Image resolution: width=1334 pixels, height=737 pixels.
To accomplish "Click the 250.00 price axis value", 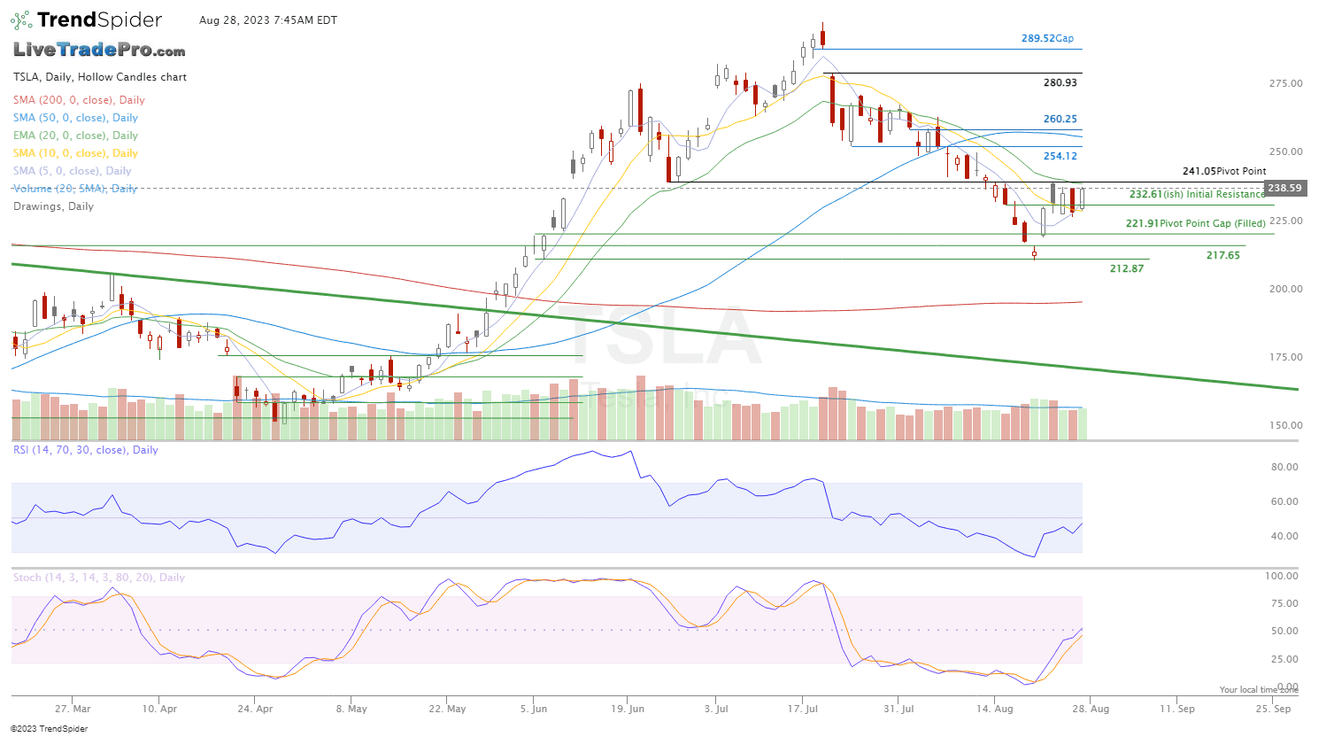I will coord(1286,151).
